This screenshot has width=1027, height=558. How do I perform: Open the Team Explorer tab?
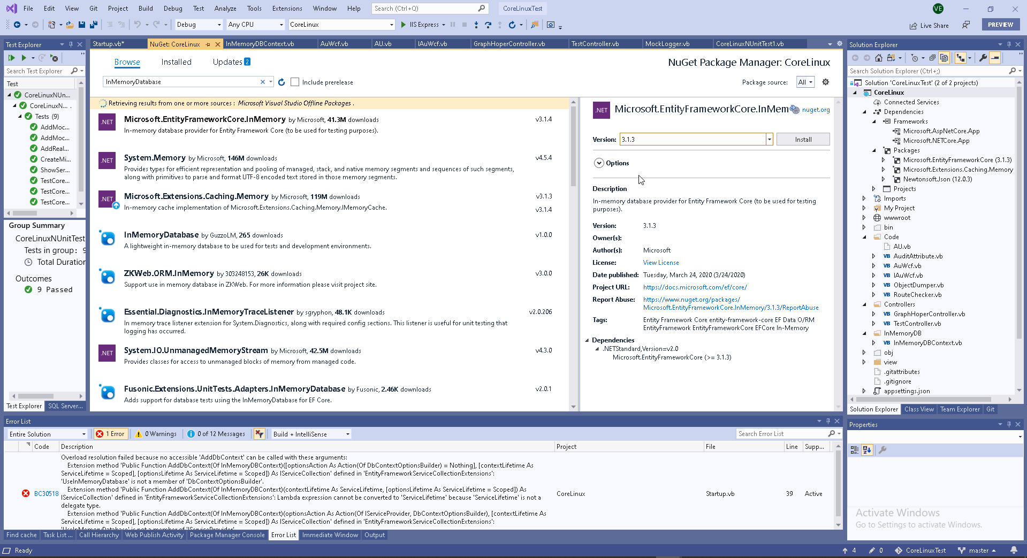(x=960, y=409)
